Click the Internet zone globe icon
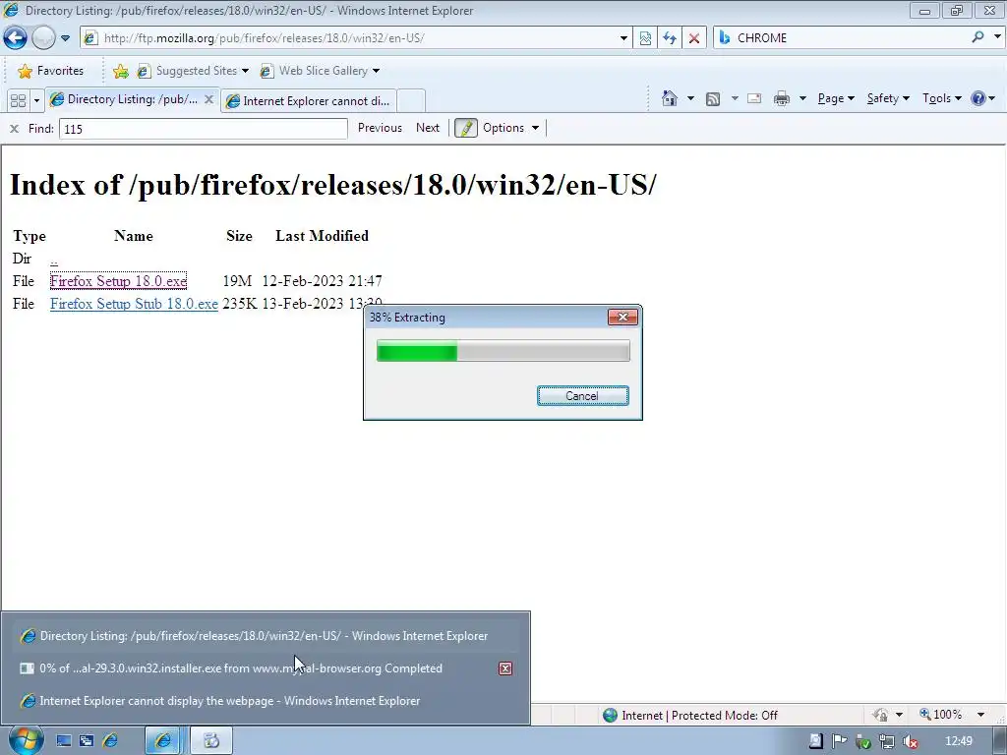This screenshot has height=755, width=1007. (x=610, y=715)
